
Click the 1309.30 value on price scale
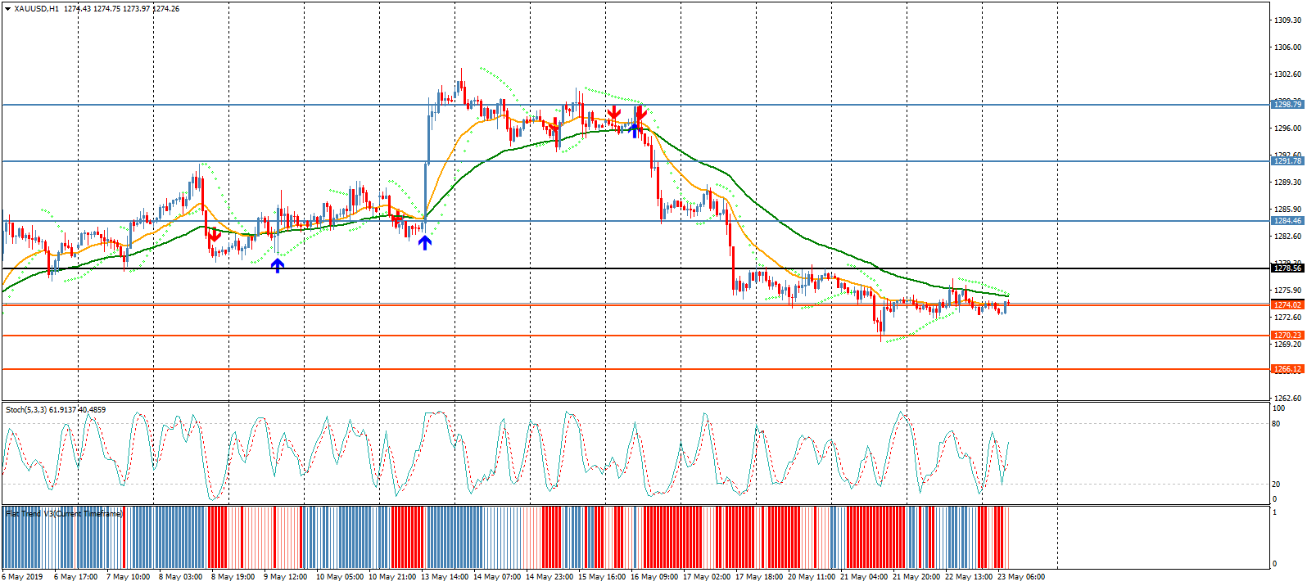pyautogui.click(x=1287, y=20)
